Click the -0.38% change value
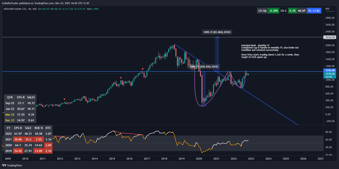Image resolution: width=339 pixels, height=169 pixels. (273, 11)
